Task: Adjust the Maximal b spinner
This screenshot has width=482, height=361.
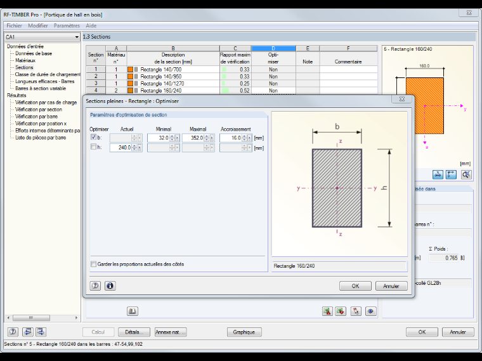Action: (x=207, y=138)
